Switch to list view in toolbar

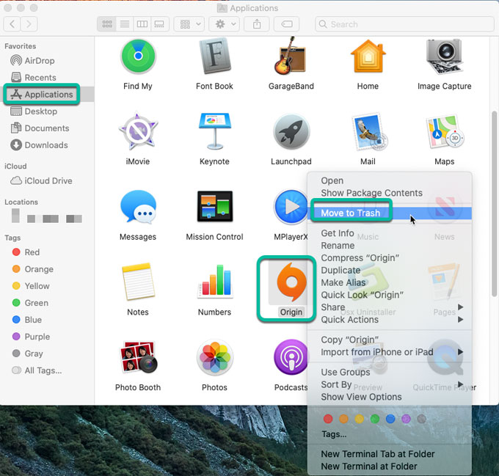click(125, 24)
